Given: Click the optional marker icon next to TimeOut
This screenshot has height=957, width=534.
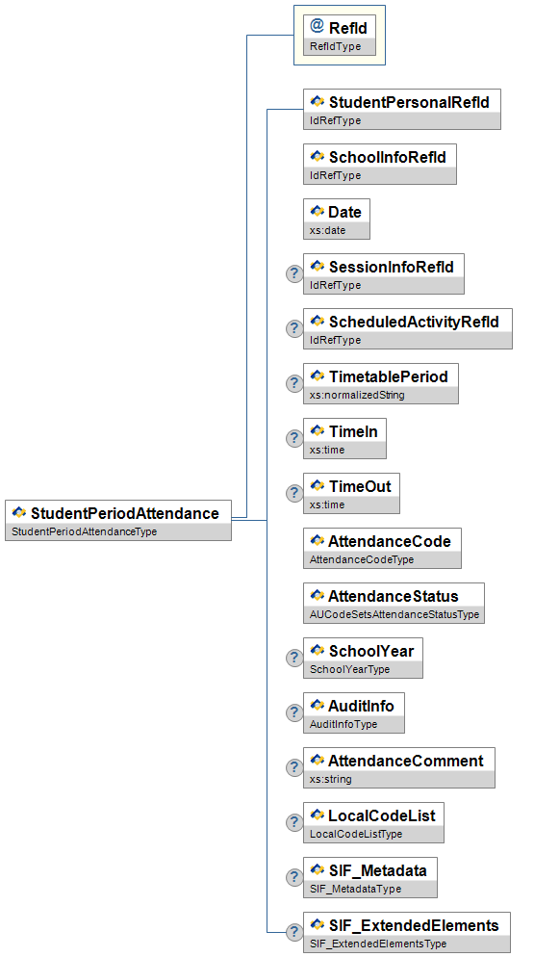Looking at the screenshot, I should pyautogui.click(x=294, y=493).
